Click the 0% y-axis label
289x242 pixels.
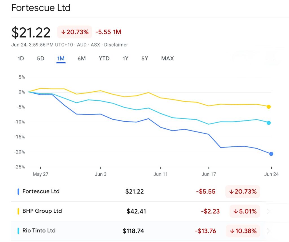22,92
